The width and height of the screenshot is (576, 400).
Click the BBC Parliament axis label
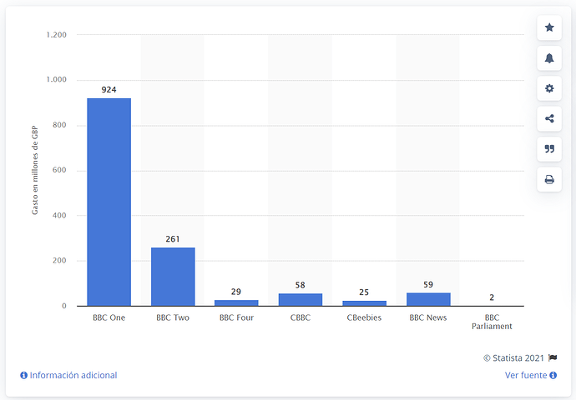click(x=492, y=322)
